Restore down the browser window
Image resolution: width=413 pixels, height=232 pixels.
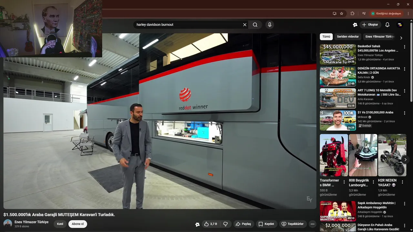pyautogui.click(x=398, y=4)
